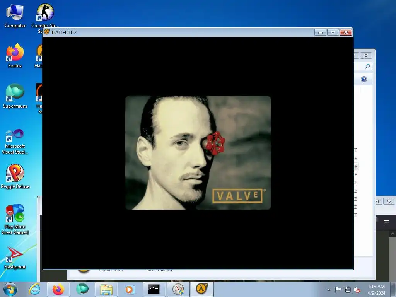The height and width of the screenshot is (297, 396).
Task: Open Explorer help question mark icon
Action: (x=364, y=79)
